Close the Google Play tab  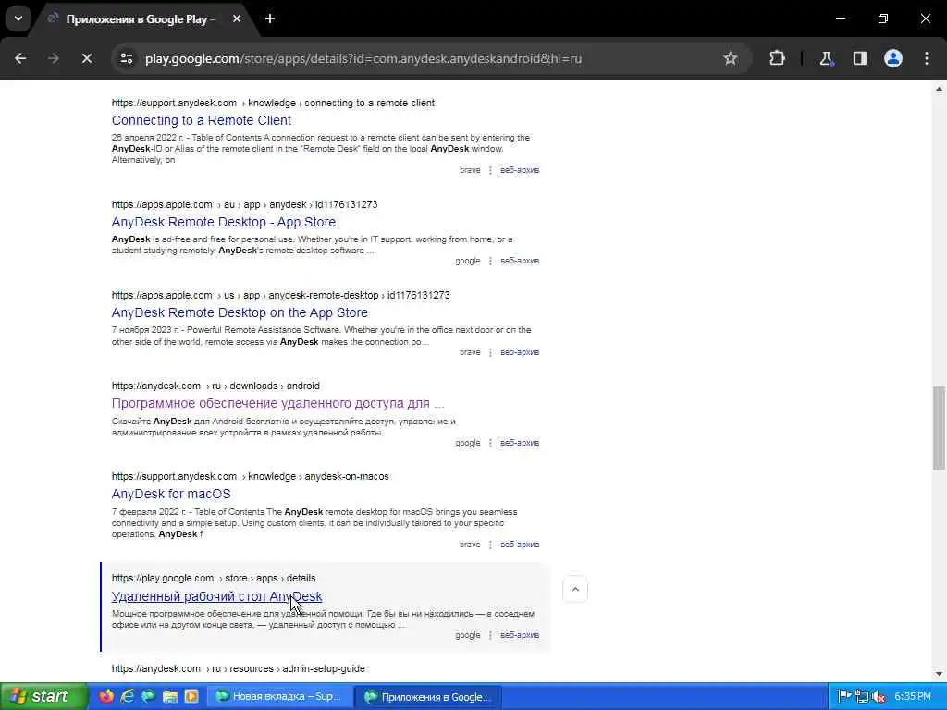[237, 18]
